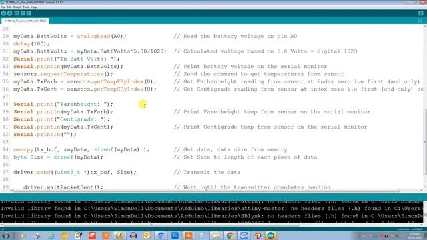Open Internet Explorer from taskbar
Viewport: 427px width, 240px height.
click(x=51, y=235)
